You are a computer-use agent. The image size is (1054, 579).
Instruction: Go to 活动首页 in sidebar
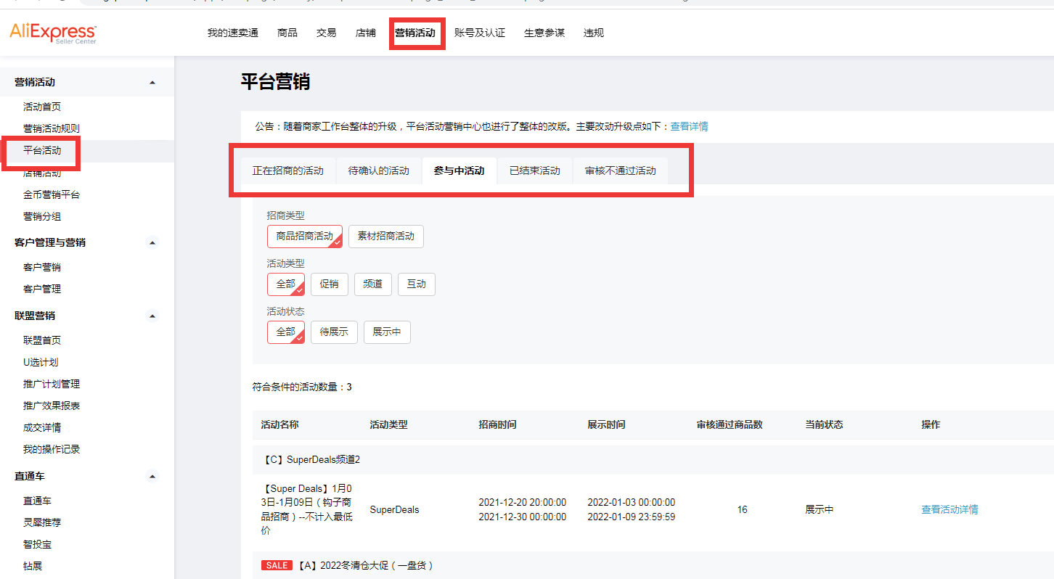(x=42, y=107)
